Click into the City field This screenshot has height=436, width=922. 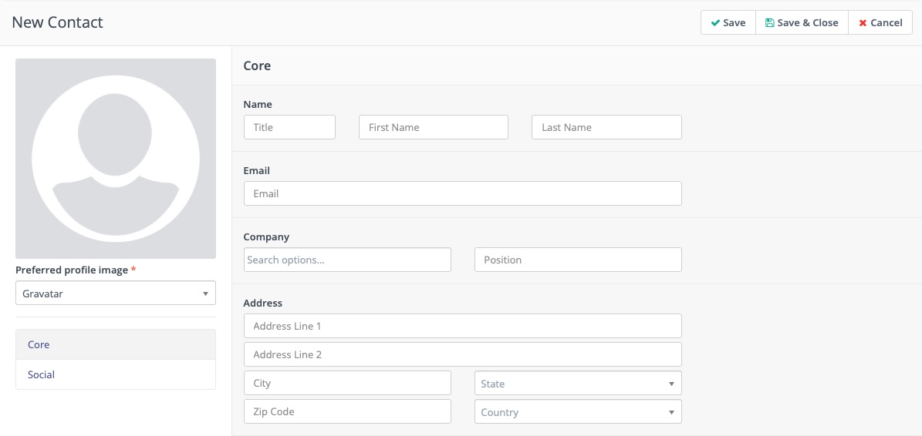[x=347, y=383]
